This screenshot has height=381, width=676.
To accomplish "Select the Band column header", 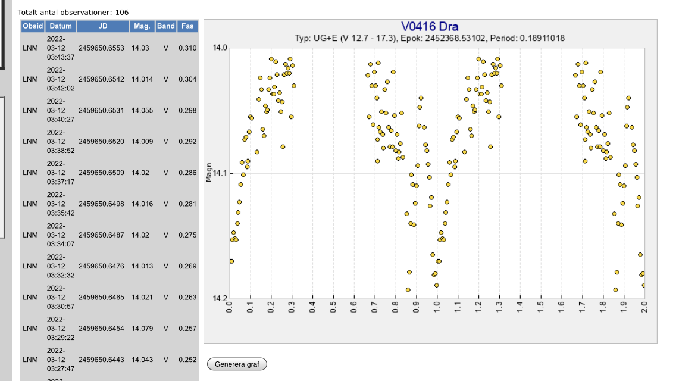I will click(166, 26).
